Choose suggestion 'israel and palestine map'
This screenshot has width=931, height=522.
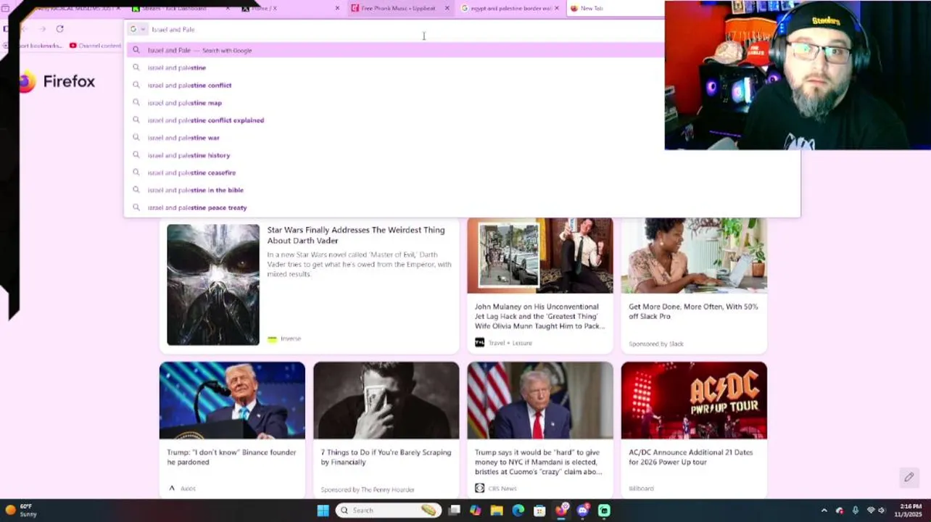coord(184,103)
